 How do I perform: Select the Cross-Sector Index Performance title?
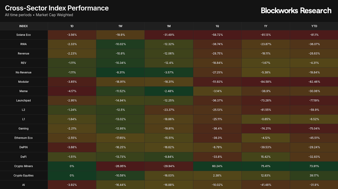(x=57, y=8)
